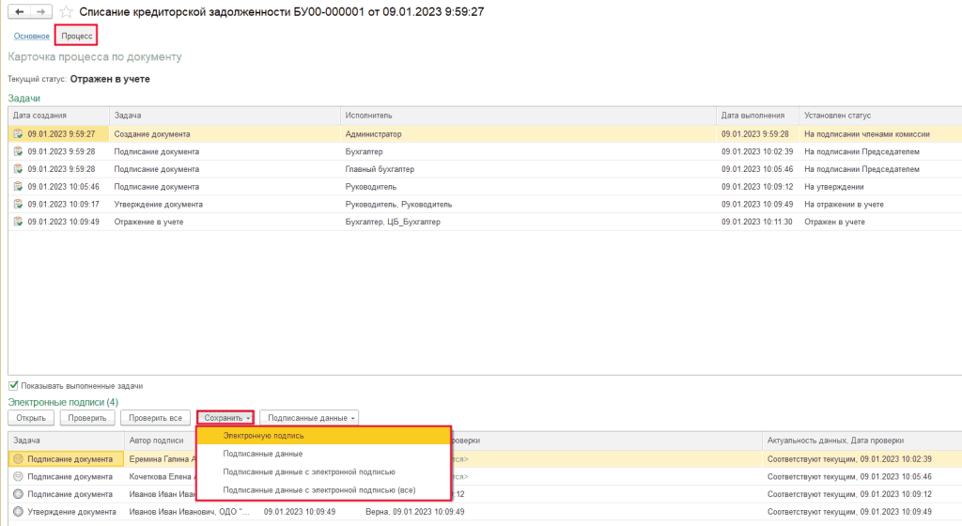
Task: Expand the Подписанные данные dropdown button
Action: pyautogui.click(x=309, y=418)
